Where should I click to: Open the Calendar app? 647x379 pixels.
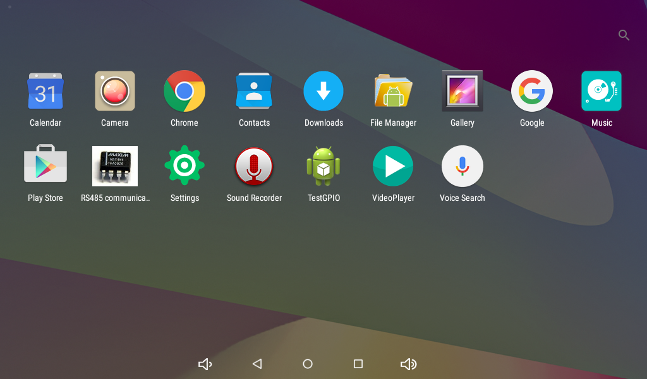pyautogui.click(x=45, y=91)
